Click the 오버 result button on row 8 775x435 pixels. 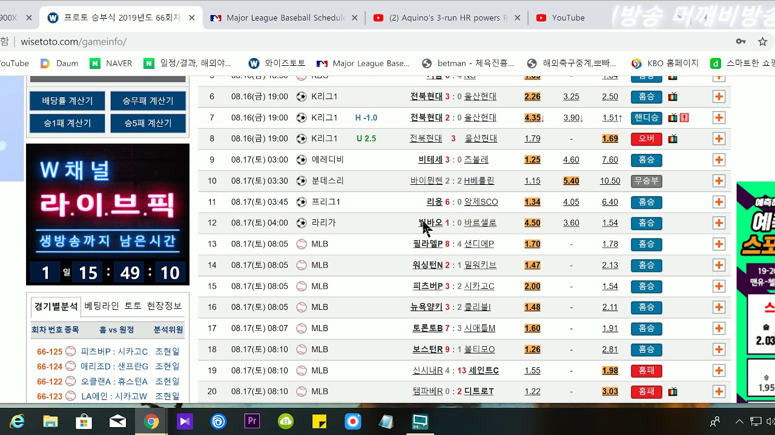coord(646,139)
